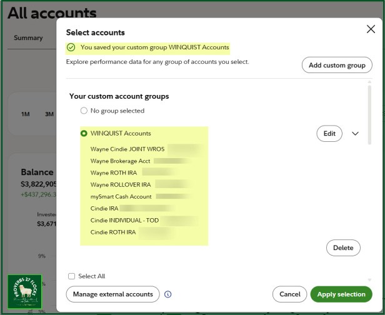Image resolution: width=385 pixels, height=315 pixels.
Task: Click the scroll down arrow of list
Action: (x=369, y=279)
